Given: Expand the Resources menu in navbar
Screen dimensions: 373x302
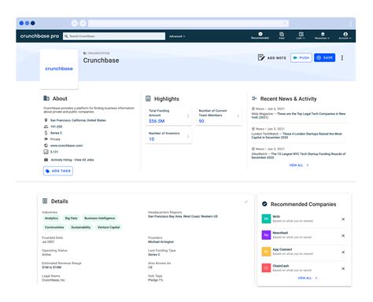Looking at the screenshot, I should pos(323,35).
